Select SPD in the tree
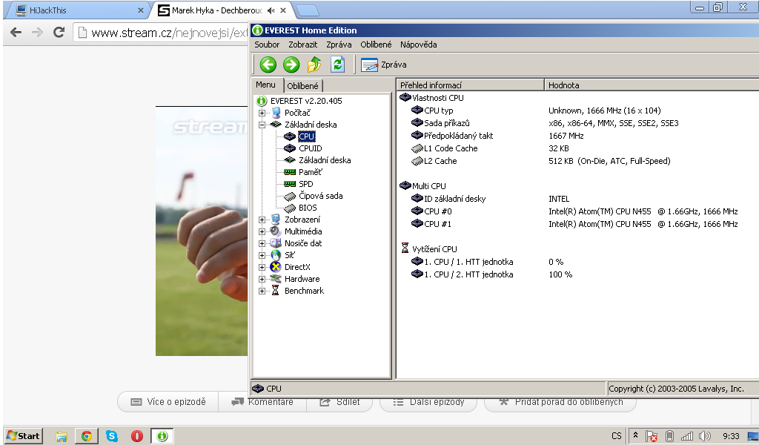This screenshot has height=445, width=759. click(x=306, y=184)
